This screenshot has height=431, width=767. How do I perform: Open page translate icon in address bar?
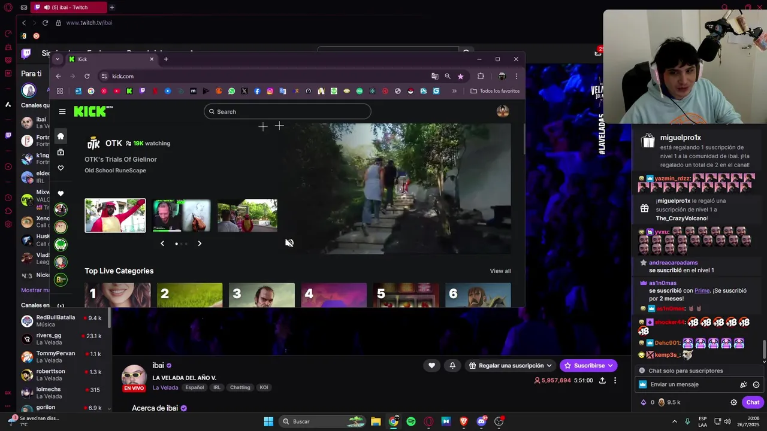435,76
